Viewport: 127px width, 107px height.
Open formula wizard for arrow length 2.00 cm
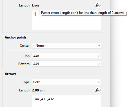pyautogui.click(x=98, y=90)
